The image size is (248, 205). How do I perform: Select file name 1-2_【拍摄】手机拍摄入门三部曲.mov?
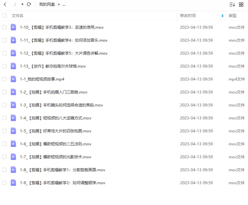pyautogui.click(x=53, y=92)
